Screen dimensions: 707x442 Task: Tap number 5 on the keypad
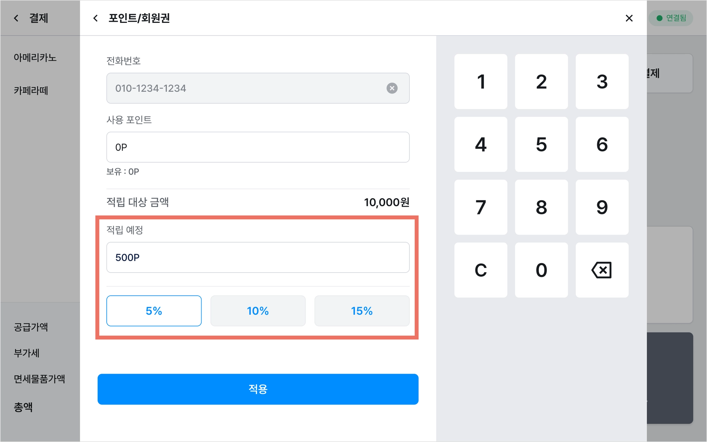[541, 144]
